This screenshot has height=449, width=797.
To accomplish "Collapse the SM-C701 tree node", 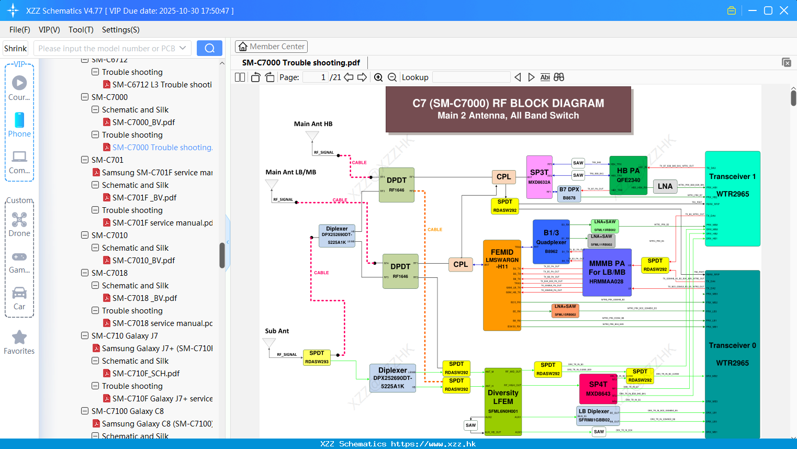I will coord(85,160).
